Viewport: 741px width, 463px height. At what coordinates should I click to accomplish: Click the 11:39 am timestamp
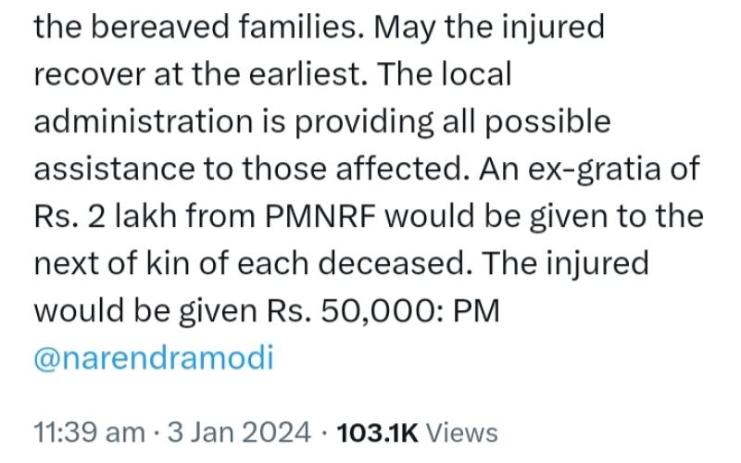89,432
